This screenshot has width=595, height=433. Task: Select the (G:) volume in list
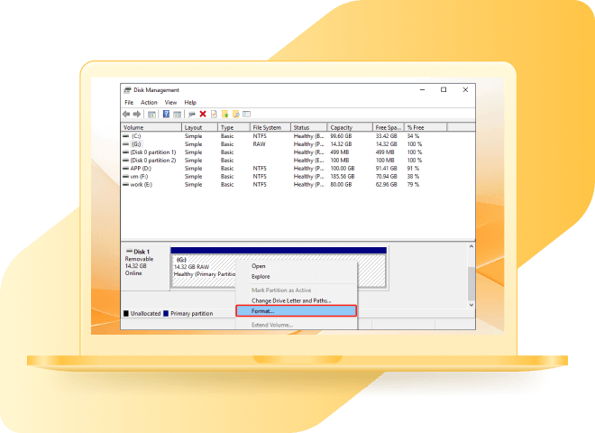[x=297, y=144]
